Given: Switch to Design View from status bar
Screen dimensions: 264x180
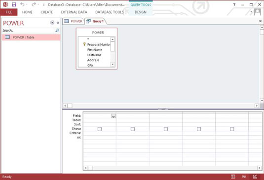Looking at the screenshot, I should 255,177.
